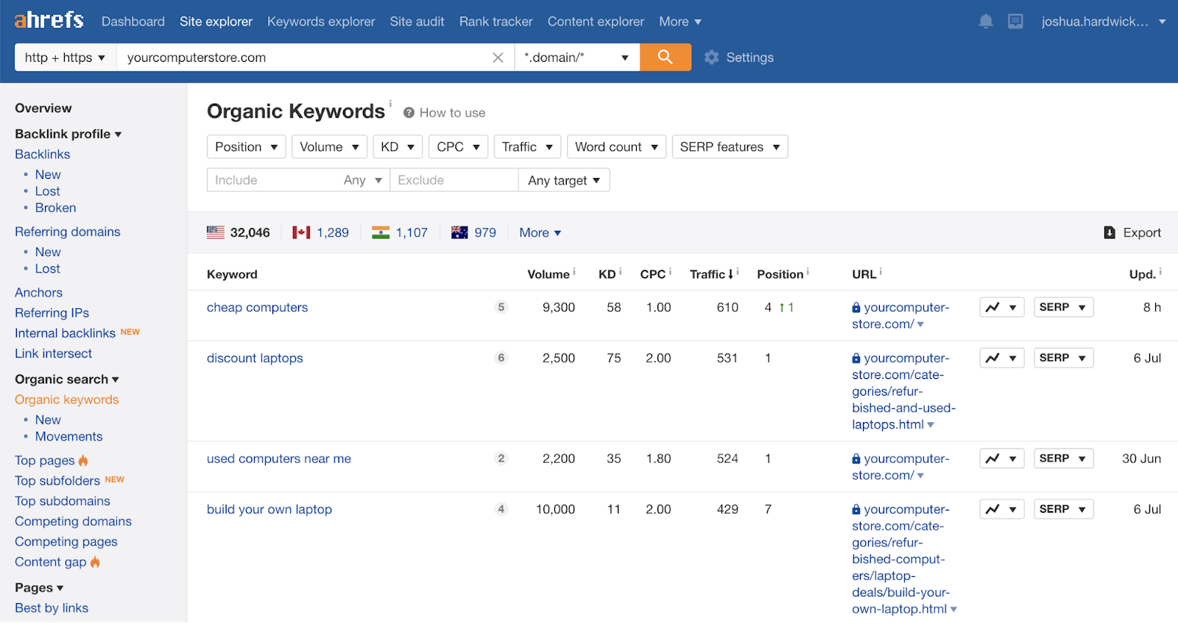Open the notifications bell icon
The height and width of the screenshot is (623, 1178).
(x=985, y=21)
